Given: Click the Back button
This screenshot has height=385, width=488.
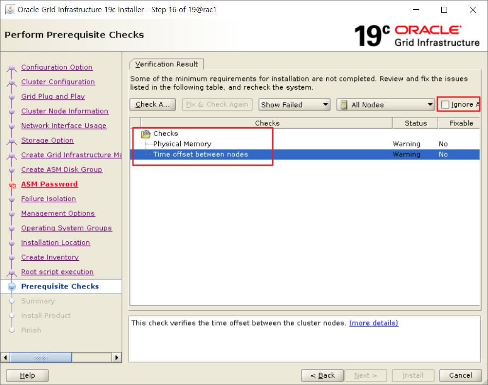Looking at the screenshot, I should point(322,375).
